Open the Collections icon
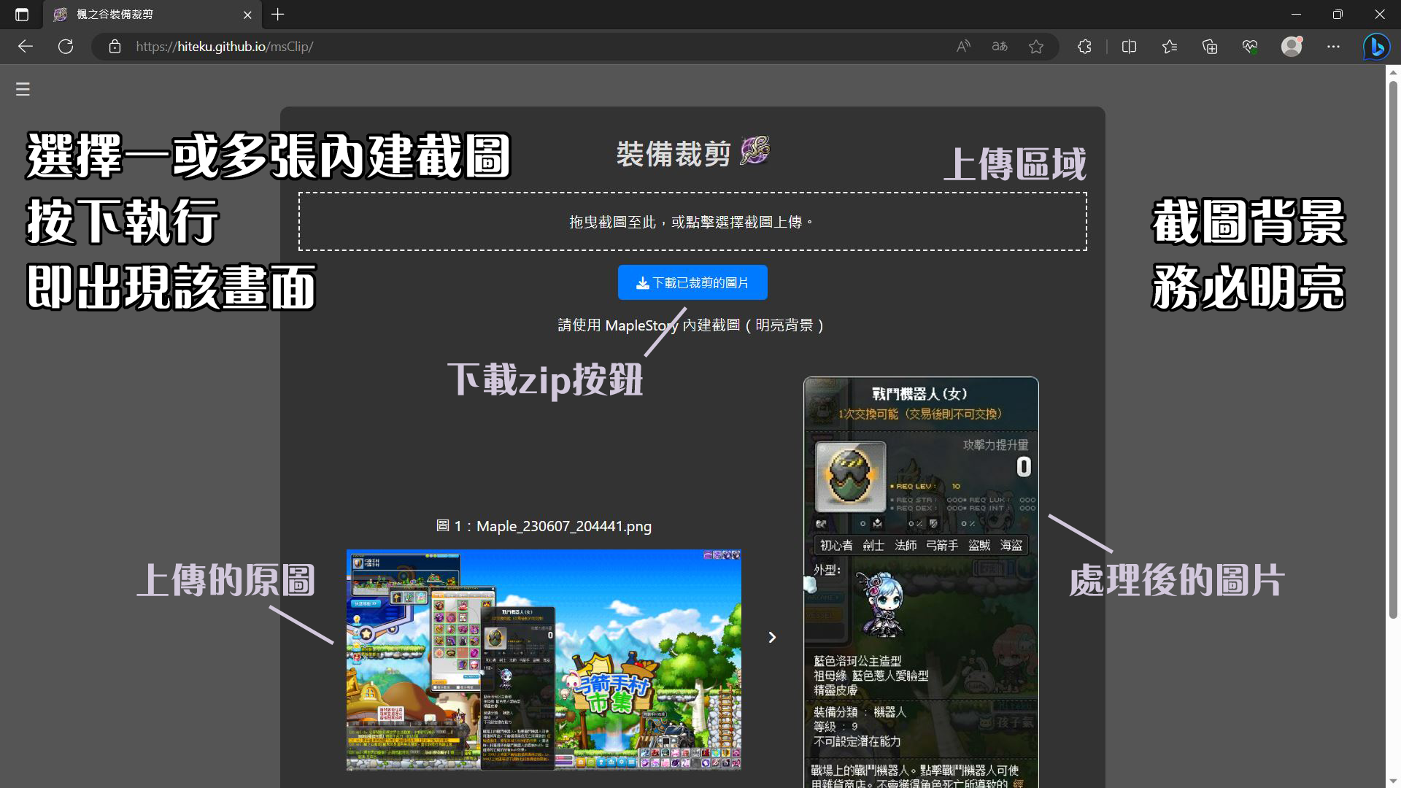The image size is (1401, 788). coord(1210,47)
